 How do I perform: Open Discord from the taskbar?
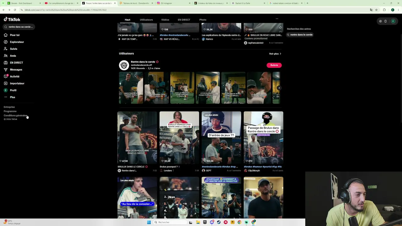[x=212, y=222]
